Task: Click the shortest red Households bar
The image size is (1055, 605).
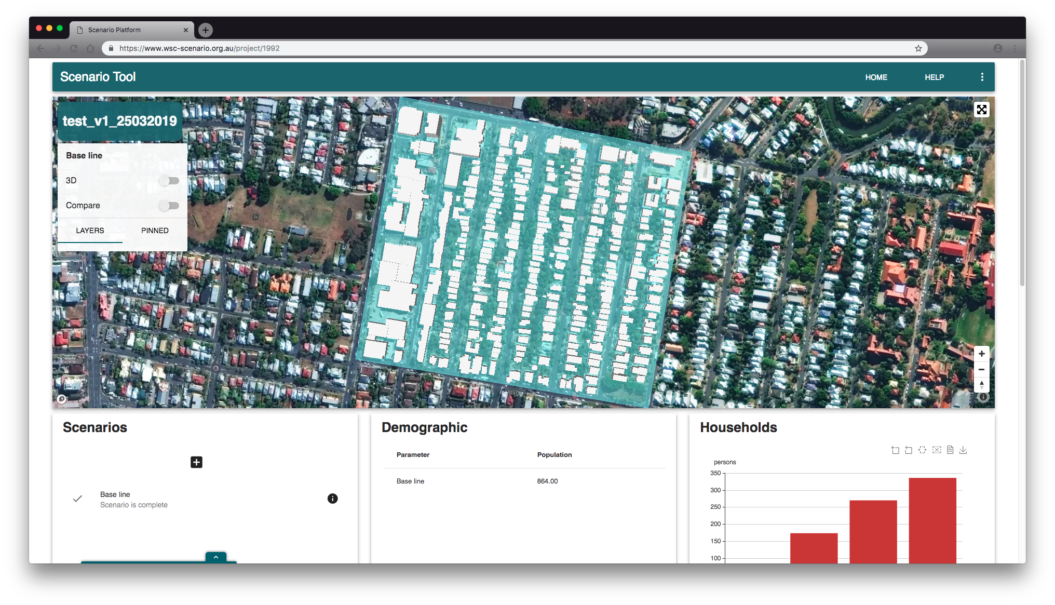Action: pyautogui.click(x=814, y=548)
